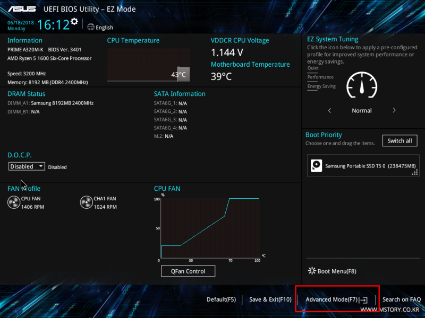
Task: Click the Information heading
Action: pos(25,41)
